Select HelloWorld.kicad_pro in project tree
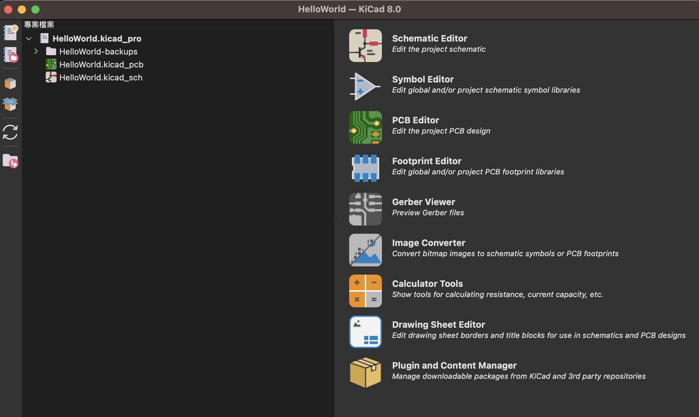 pos(97,38)
